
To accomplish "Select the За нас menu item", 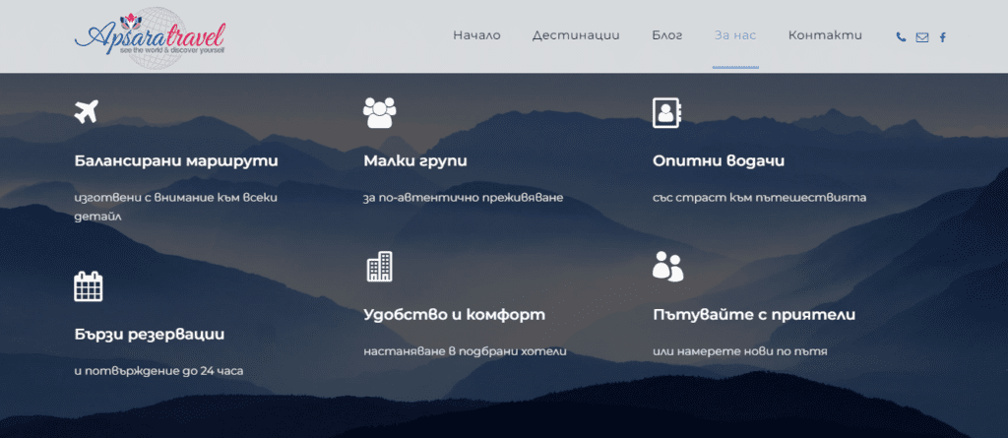I will (x=734, y=35).
